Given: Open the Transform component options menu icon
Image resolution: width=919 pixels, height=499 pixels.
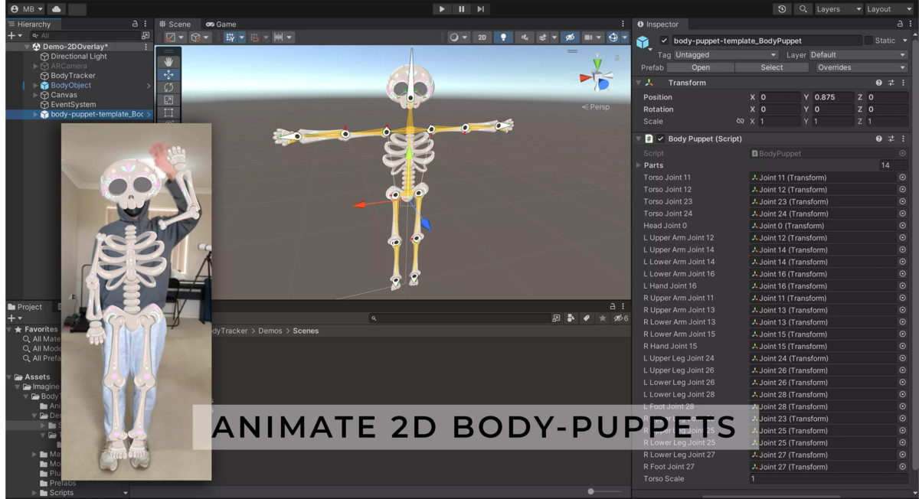Looking at the screenshot, I should coord(904,83).
